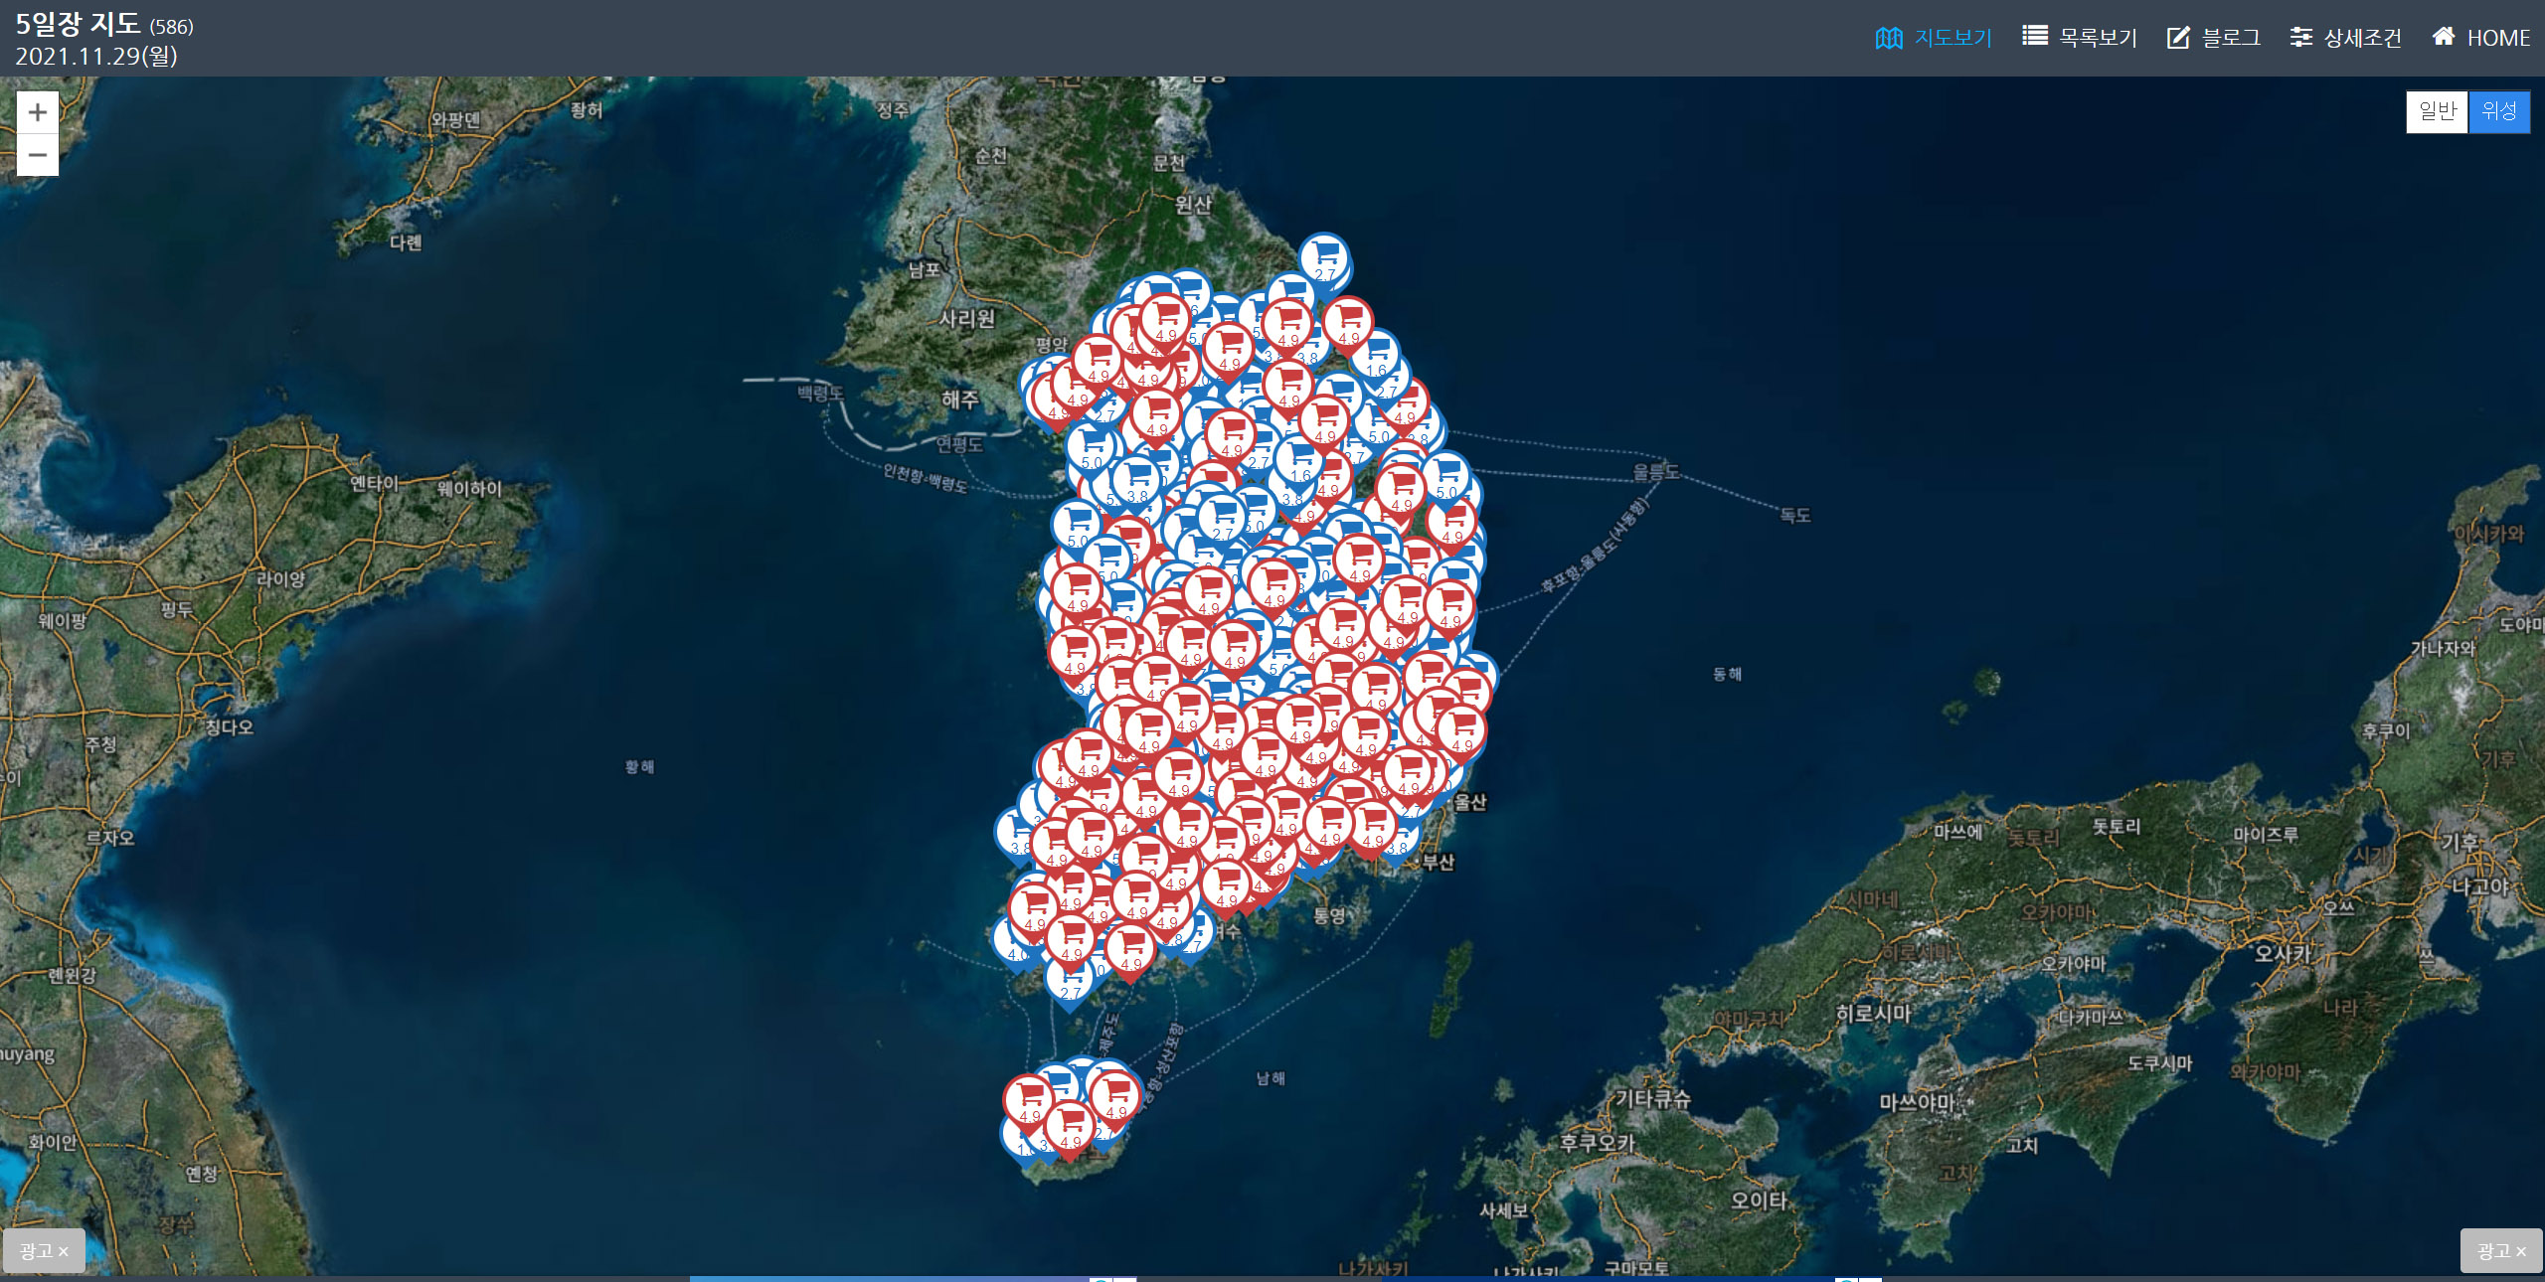Click the map zoom out minus button
This screenshot has width=2545, height=1282.
[x=38, y=155]
